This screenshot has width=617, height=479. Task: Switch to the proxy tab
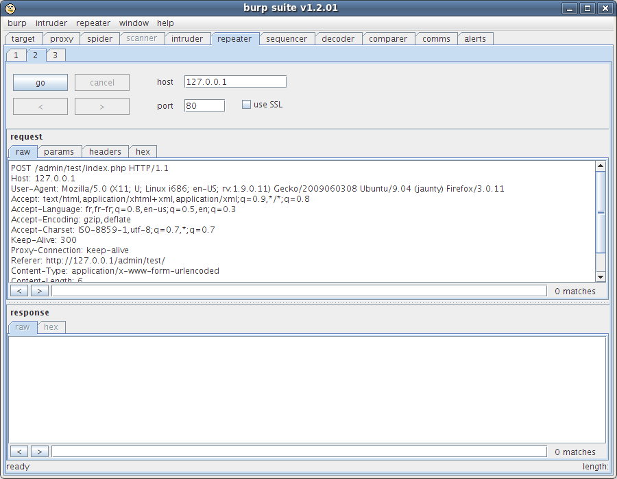tap(62, 39)
